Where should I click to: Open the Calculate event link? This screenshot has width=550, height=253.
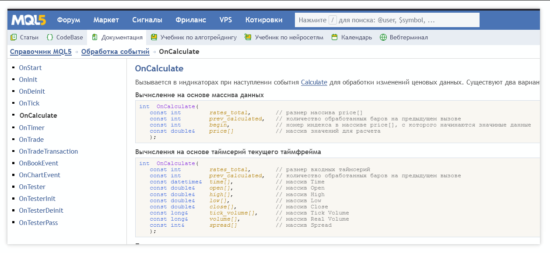click(314, 82)
